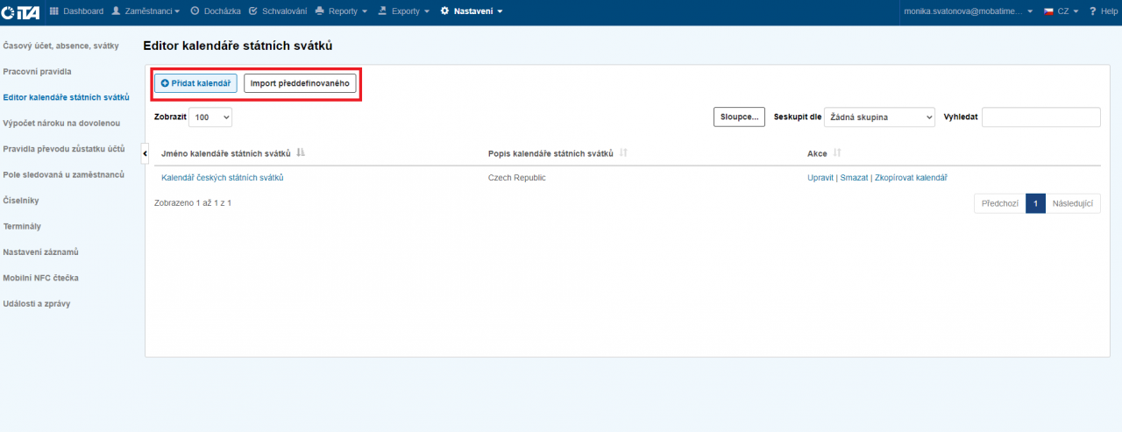
Task: Click the Přidat kalendář button
Action: point(195,83)
